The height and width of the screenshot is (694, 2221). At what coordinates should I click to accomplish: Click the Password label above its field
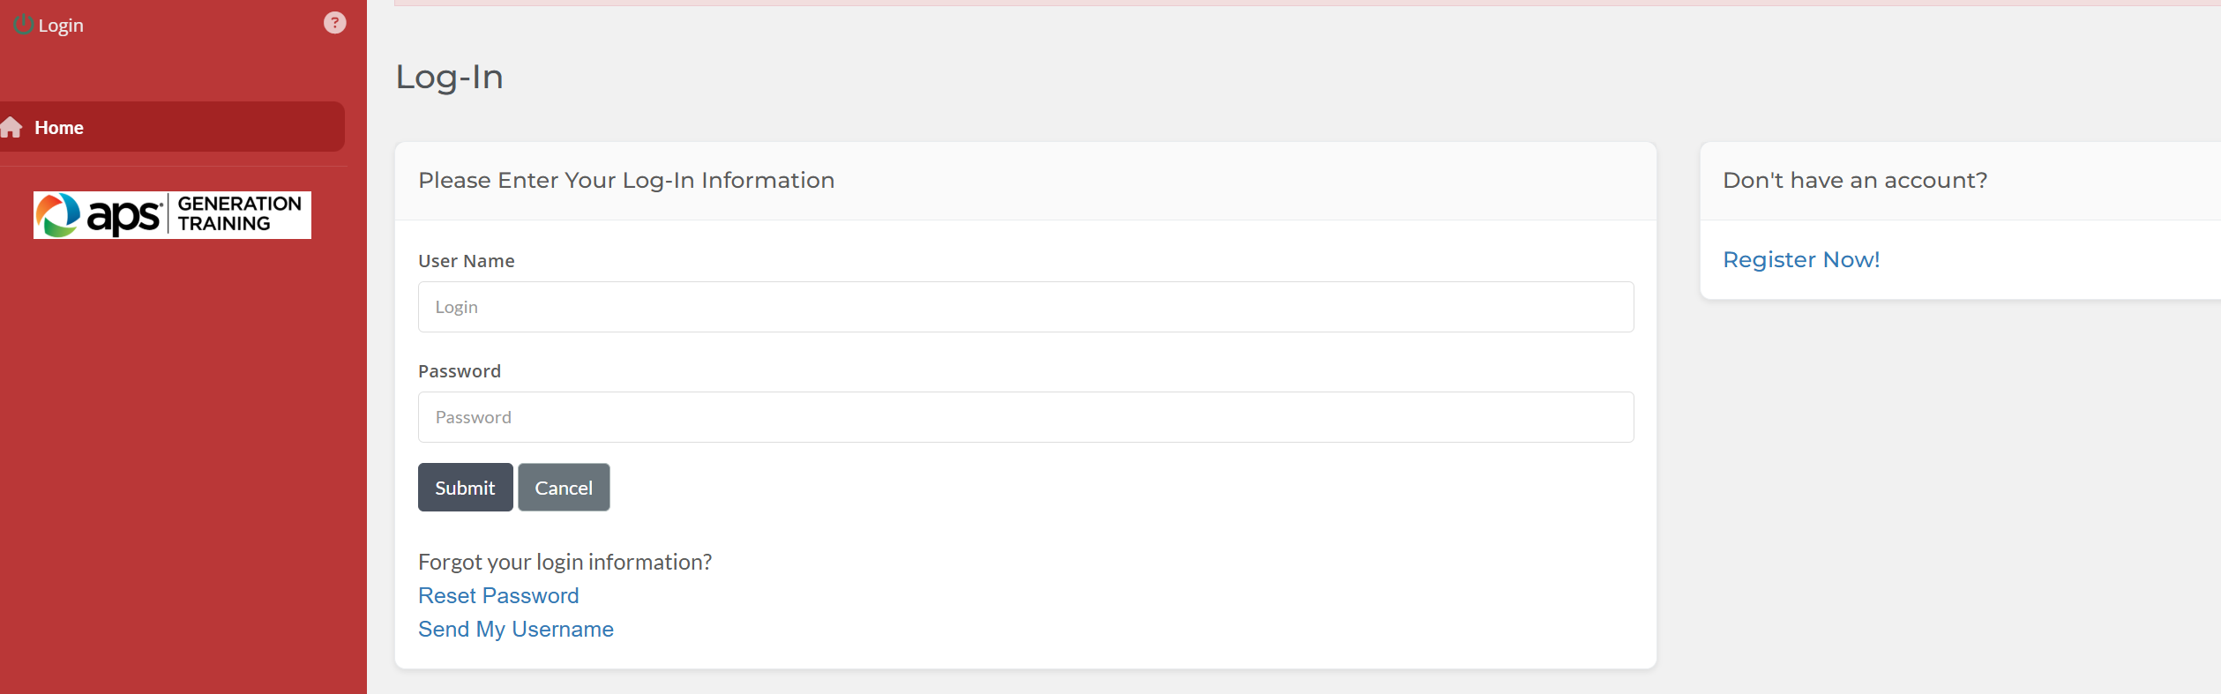[459, 371]
